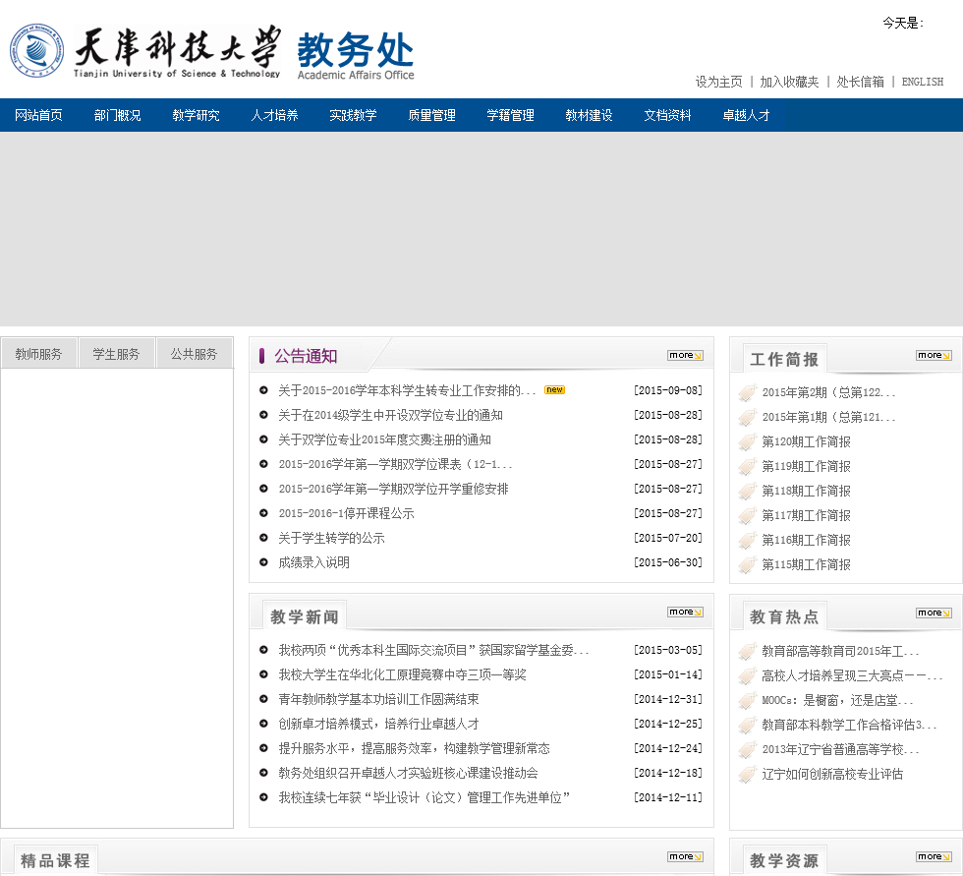Open 网站首页 in navigation bar
This screenshot has width=963, height=876.
pyautogui.click(x=38, y=115)
